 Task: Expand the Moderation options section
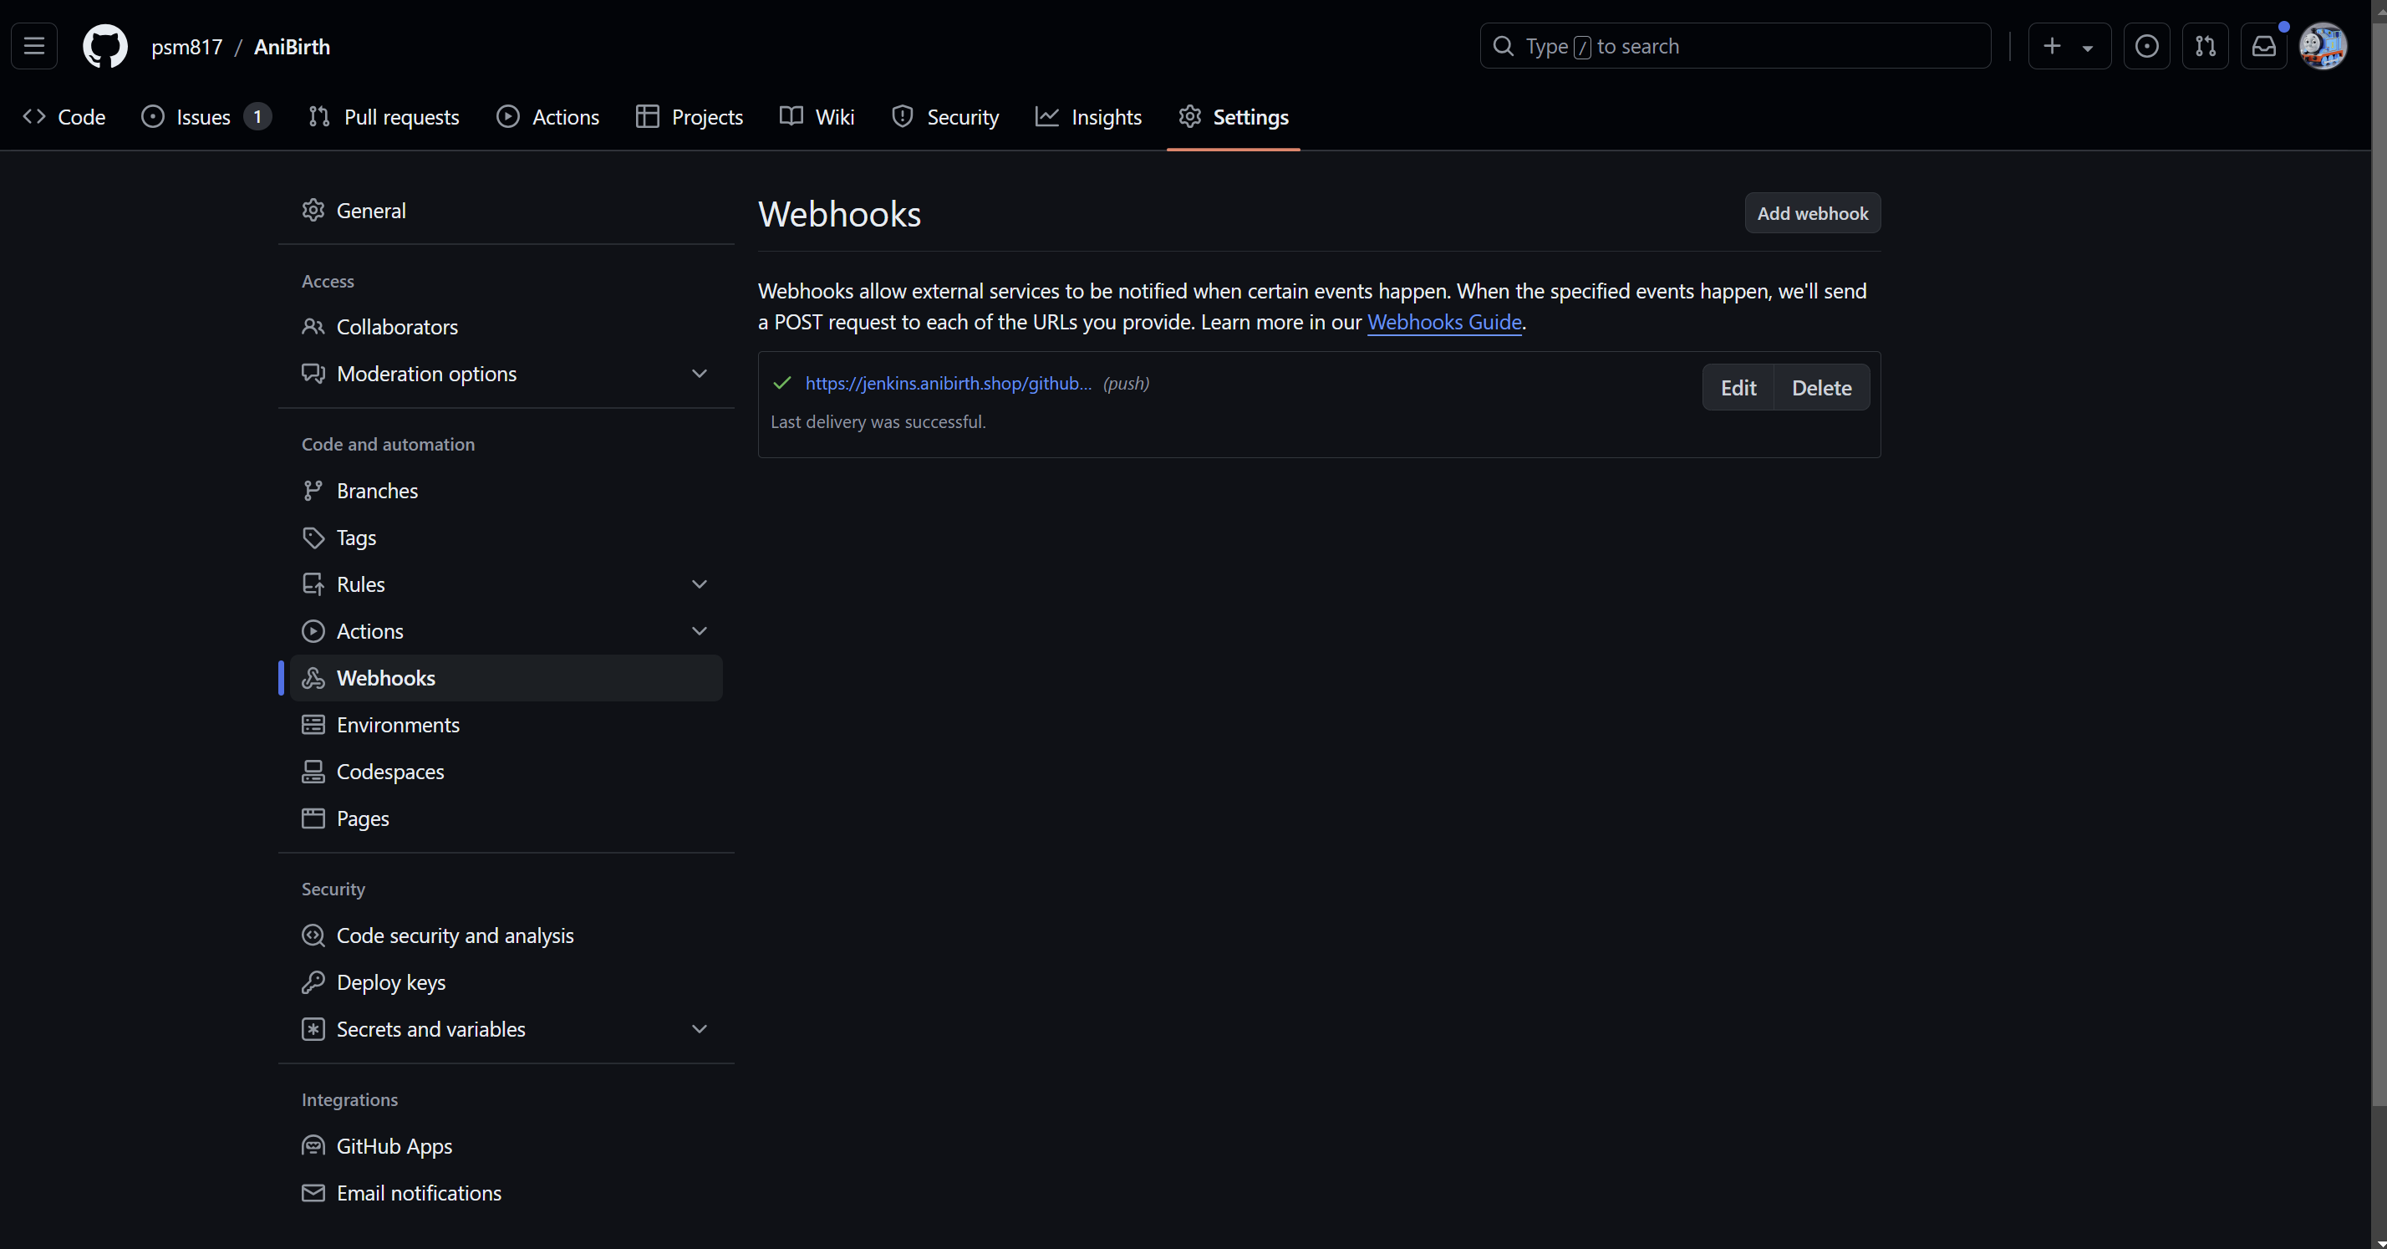tap(700, 374)
